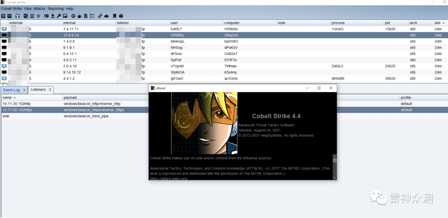The image size is (448, 218).
Task: Sort listeners by the profile column
Action: coord(424,98)
